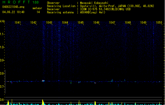This screenshot has width=165, height=105.
Task: Click the 1047 time axis marker
Action: pos(112,22)
